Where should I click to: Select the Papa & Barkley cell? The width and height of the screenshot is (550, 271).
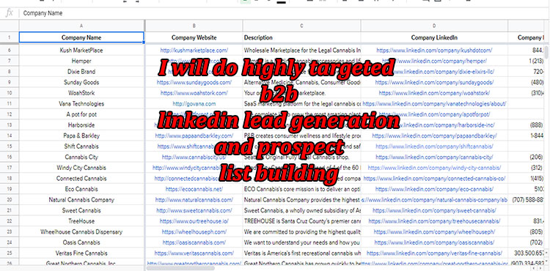click(x=81, y=135)
